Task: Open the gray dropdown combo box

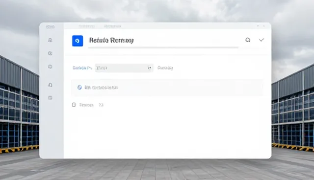Action: (124, 68)
